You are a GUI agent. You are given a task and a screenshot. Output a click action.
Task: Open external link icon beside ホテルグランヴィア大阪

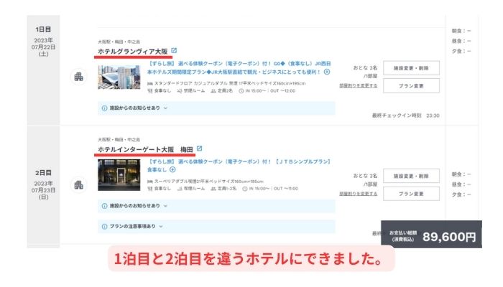click(174, 51)
